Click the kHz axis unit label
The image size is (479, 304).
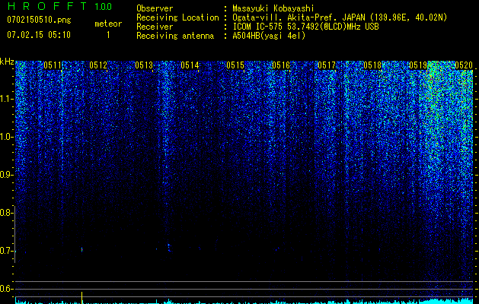click(7, 62)
